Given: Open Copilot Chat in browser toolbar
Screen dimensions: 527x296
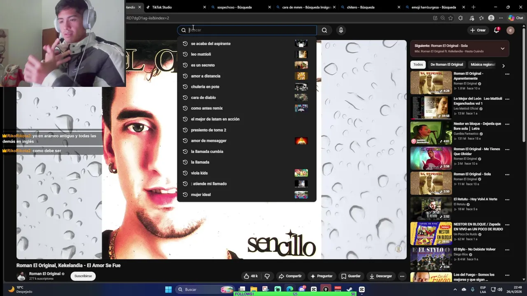Looking at the screenshot, I should pos(515,18).
